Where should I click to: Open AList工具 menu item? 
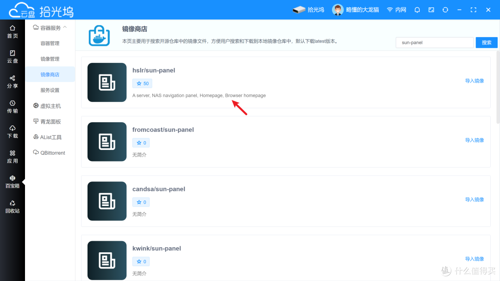[x=47, y=137]
